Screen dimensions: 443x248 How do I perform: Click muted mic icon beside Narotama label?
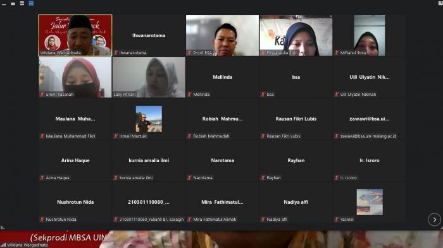[x=190, y=178]
